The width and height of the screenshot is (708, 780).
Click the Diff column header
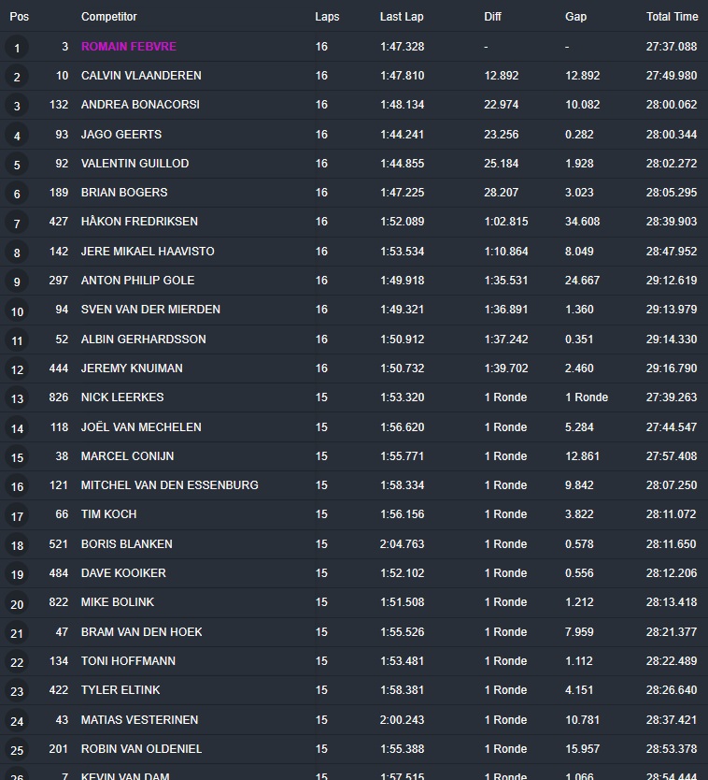(x=492, y=17)
